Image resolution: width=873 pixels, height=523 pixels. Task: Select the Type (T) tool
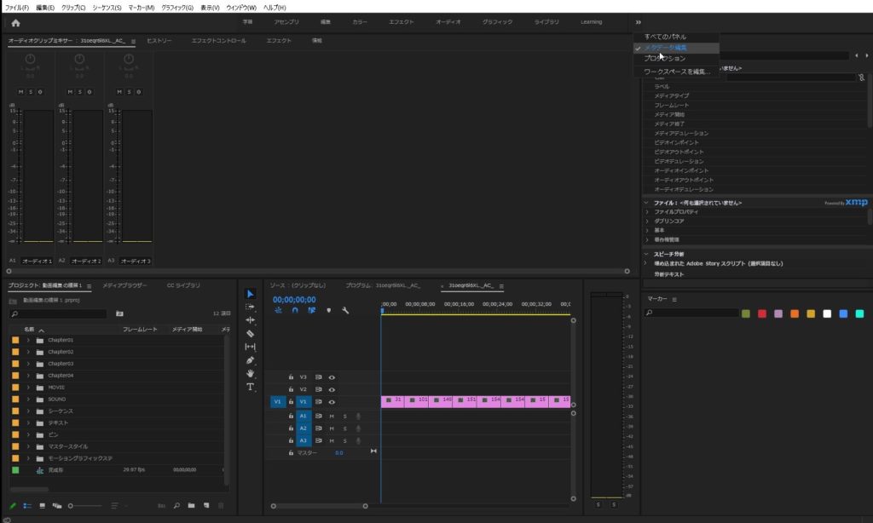click(250, 387)
